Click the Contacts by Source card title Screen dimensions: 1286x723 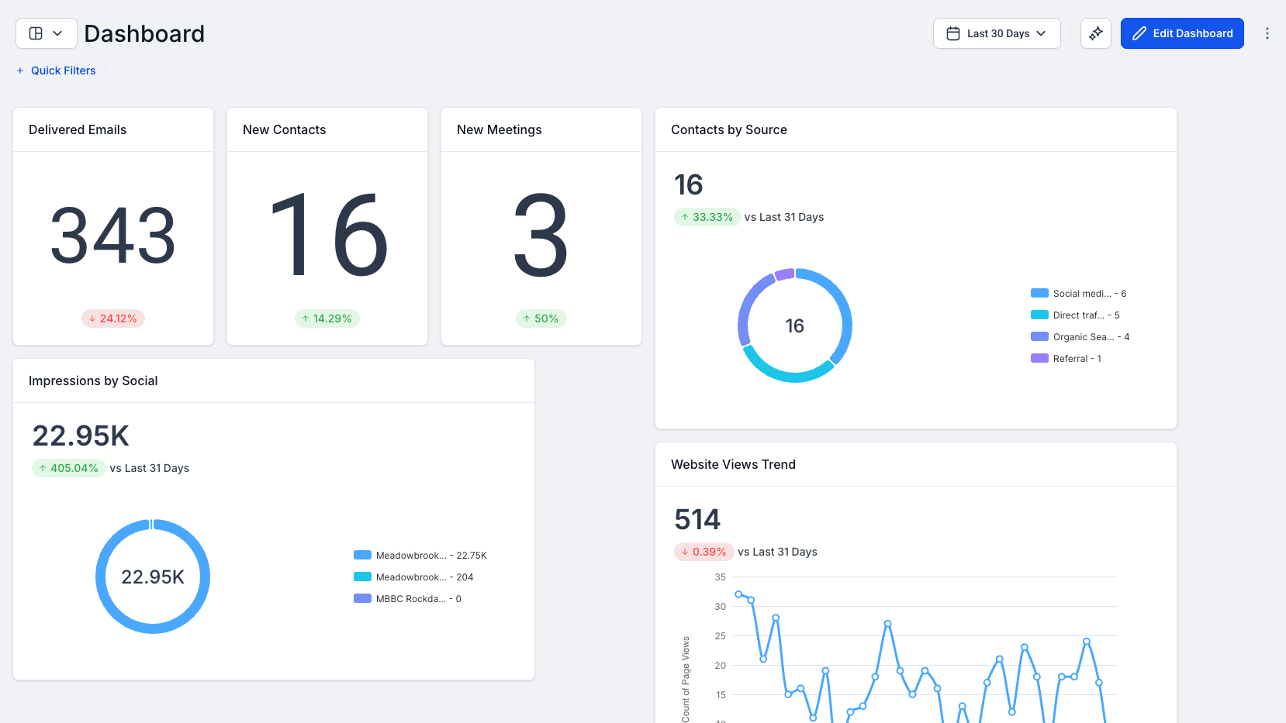729,129
